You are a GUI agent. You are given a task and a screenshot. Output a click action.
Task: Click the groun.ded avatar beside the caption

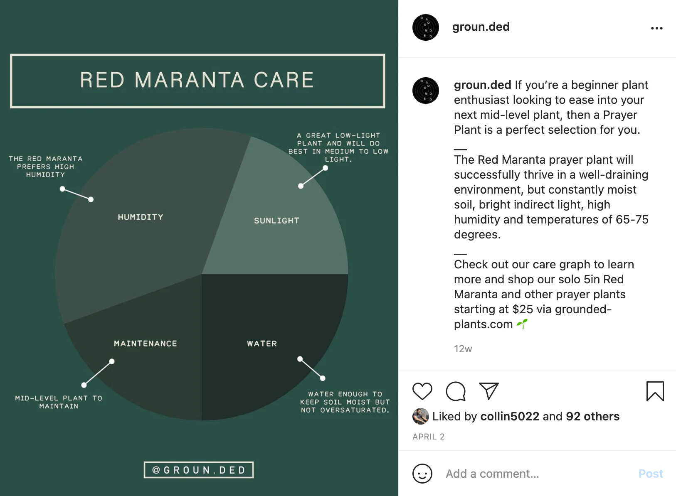point(425,91)
